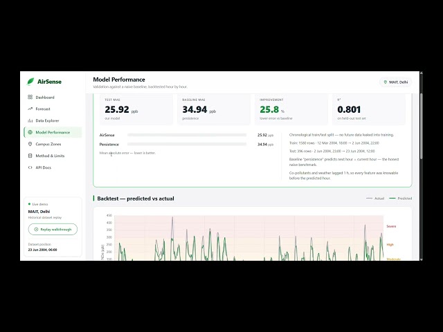Click the AirSense MAE progress bar
This screenshot has width=443, height=332.
point(187,135)
